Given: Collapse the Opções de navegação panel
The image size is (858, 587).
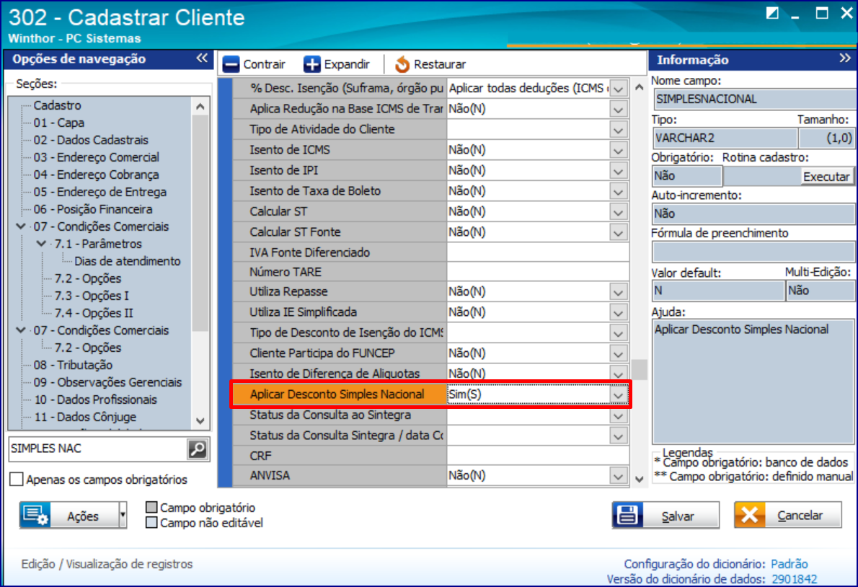Looking at the screenshot, I should 202,58.
